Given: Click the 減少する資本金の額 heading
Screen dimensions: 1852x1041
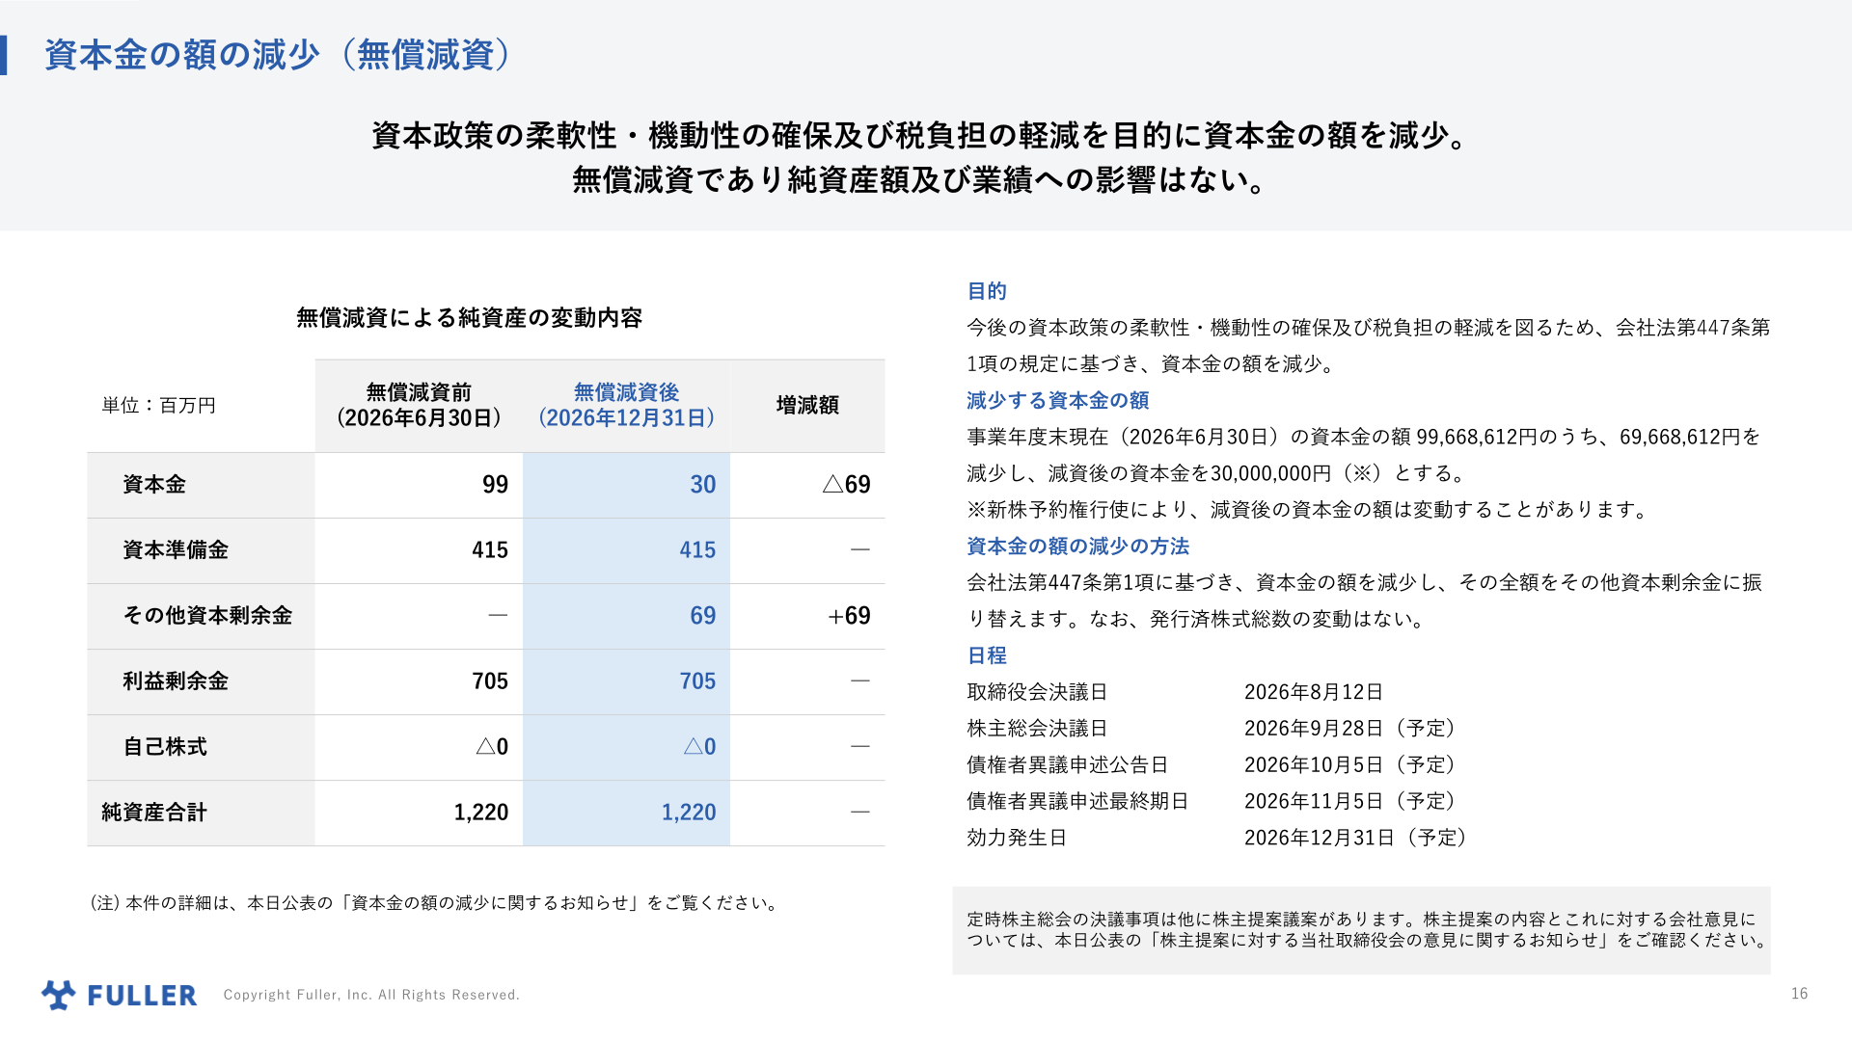Looking at the screenshot, I should pyautogui.click(x=1058, y=401).
